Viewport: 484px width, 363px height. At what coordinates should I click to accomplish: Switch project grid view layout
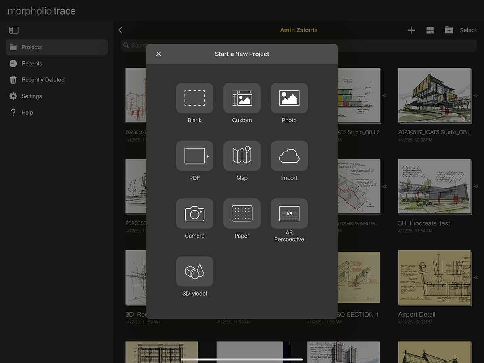point(430,30)
